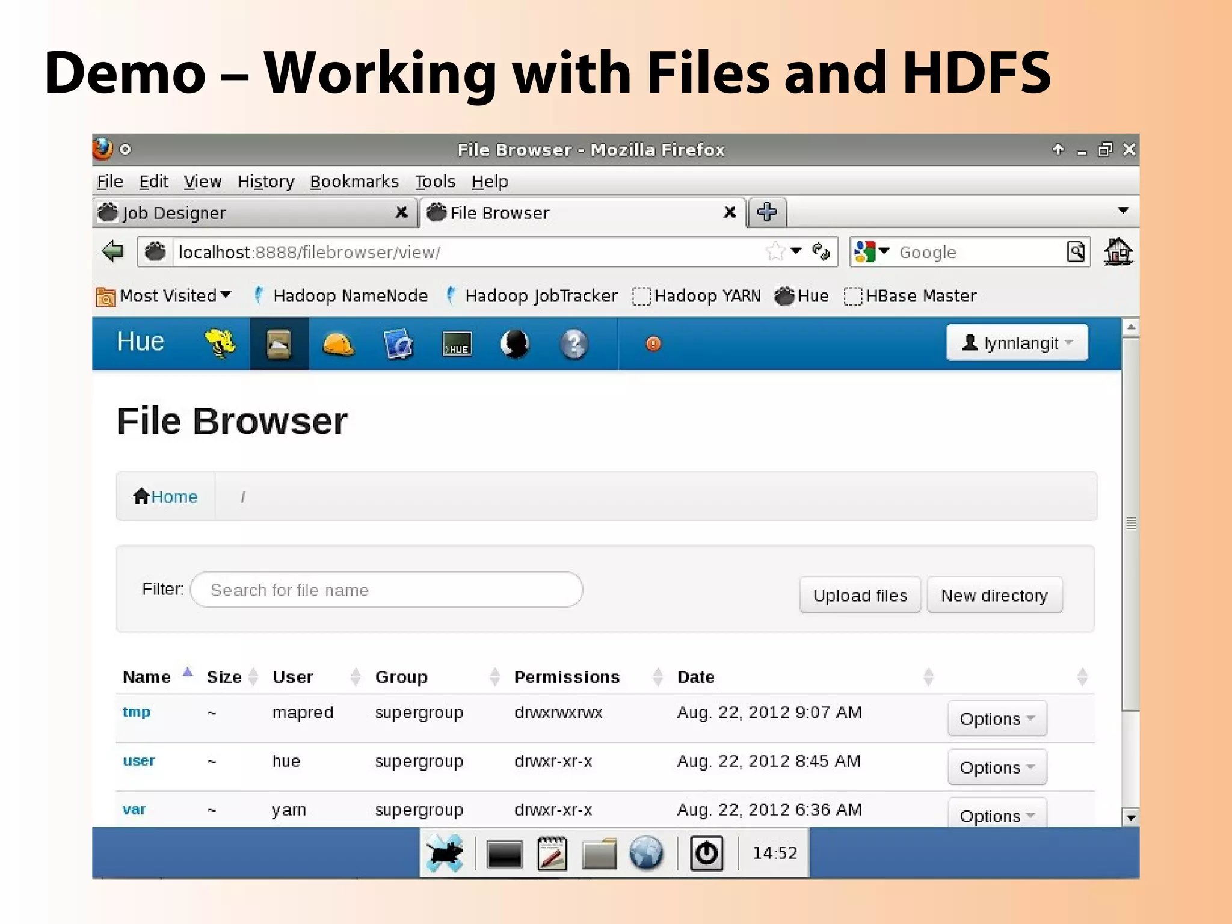Screen dimensions: 1232x924
Task: Open the tmp directory link
Action: pyautogui.click(x=136, y=712)
